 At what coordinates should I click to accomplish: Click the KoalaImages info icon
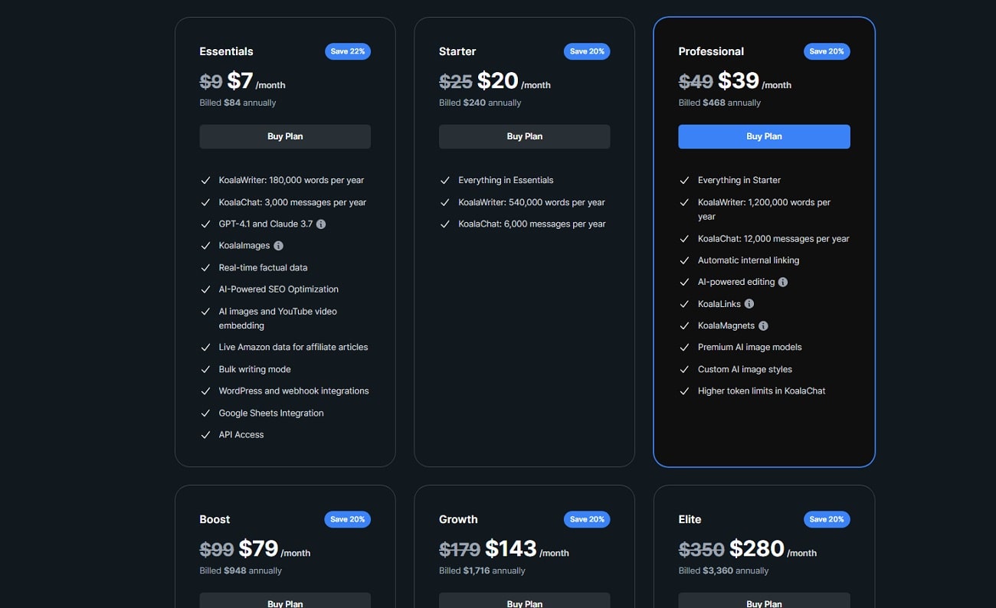coord(278,245)
